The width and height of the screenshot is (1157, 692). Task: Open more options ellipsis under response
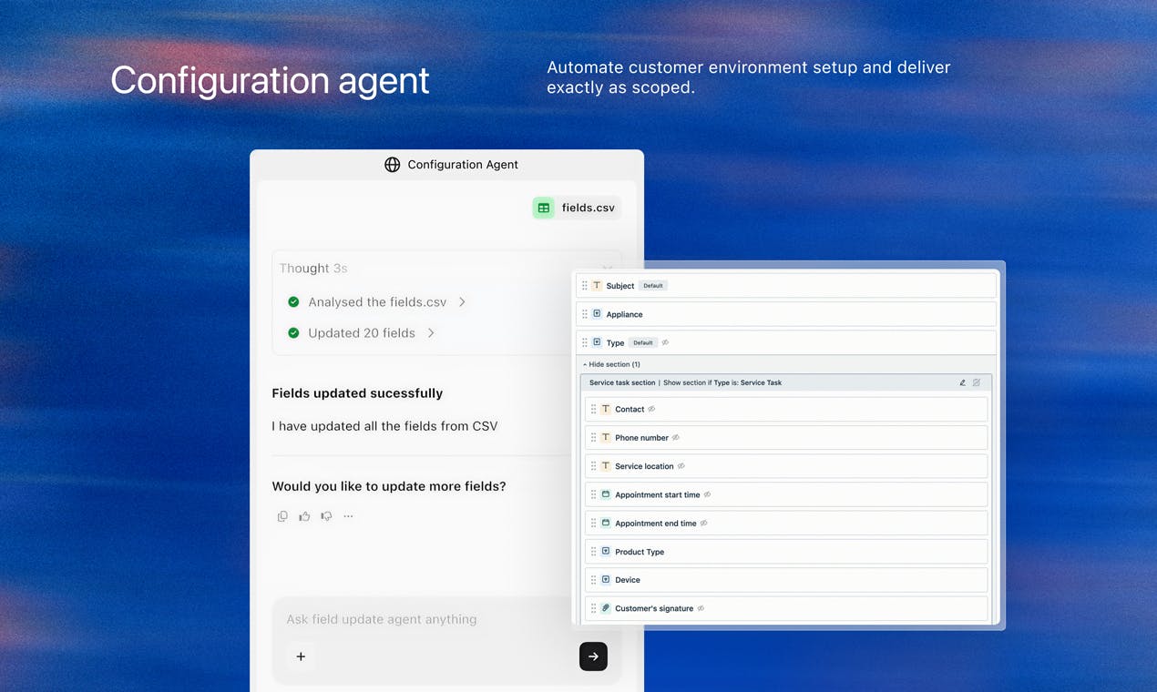[348, 516]
